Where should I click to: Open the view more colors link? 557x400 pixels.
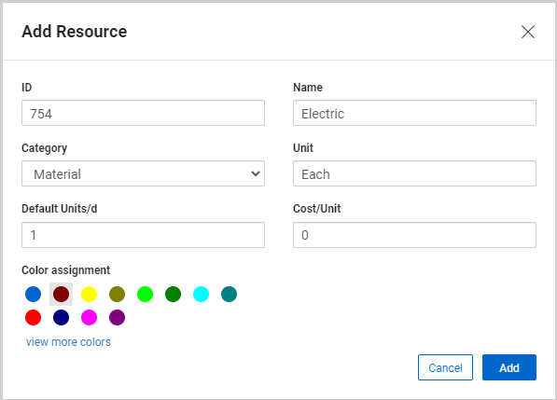point(68,342)
